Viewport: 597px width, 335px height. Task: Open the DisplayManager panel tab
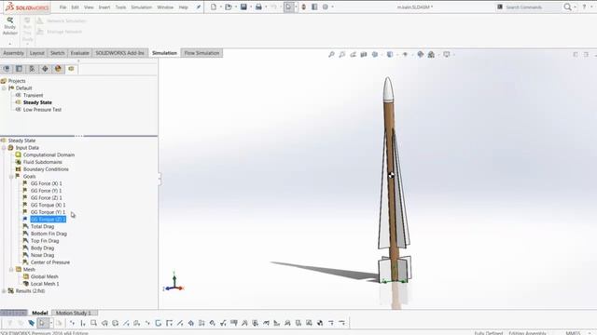(x=58, y=69)
